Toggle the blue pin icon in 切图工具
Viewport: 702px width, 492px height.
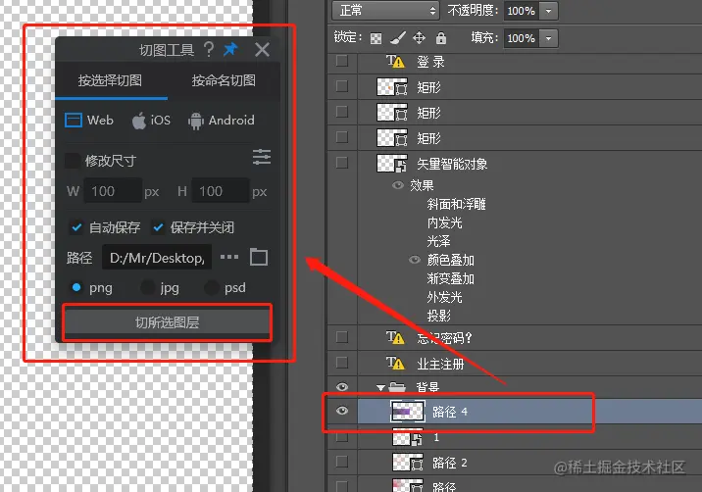pos(230,49)
